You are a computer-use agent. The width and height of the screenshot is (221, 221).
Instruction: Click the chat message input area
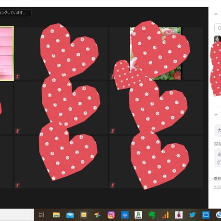point(217,187)
